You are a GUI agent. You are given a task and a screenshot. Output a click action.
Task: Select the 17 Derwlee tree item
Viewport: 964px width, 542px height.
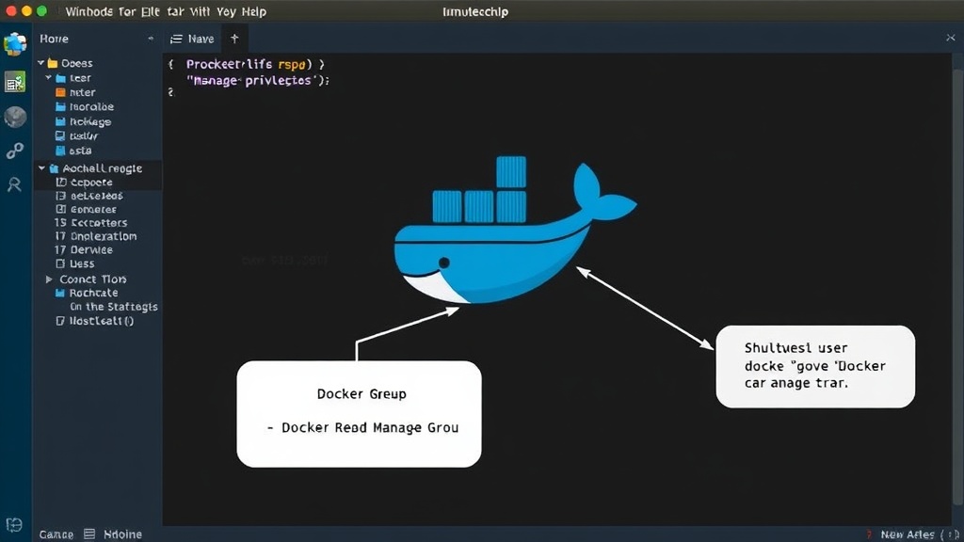coord(84,250)
